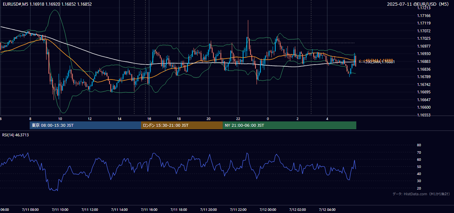Click the 7/11 20:00 time axis label
This screenshot has width=454, height=213.
click(209, 210)
